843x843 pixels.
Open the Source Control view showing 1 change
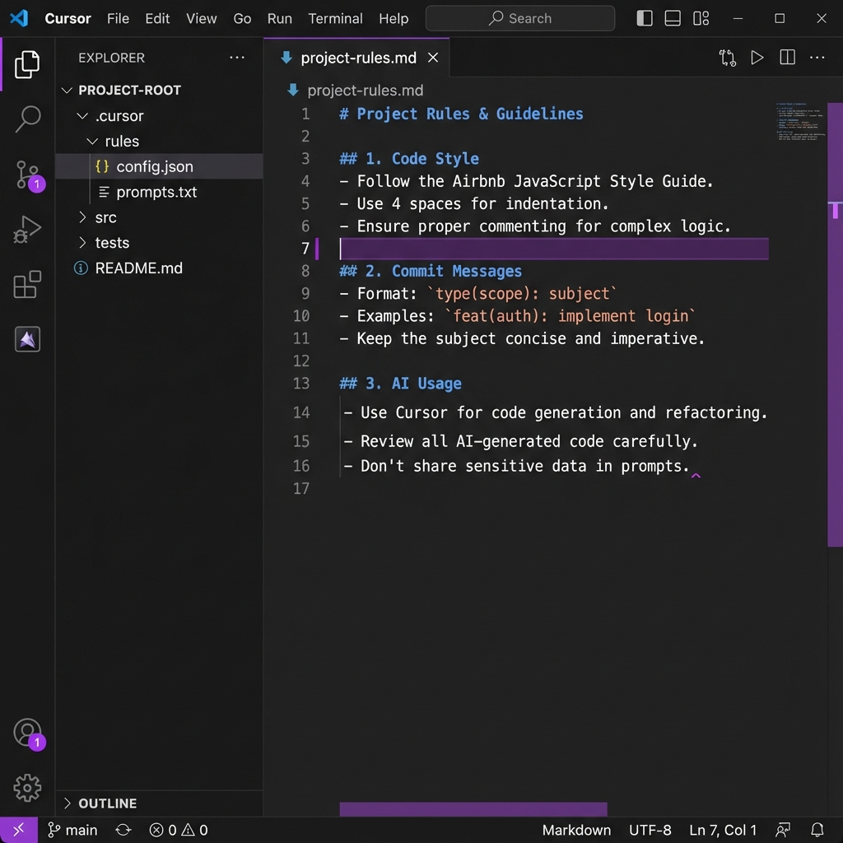27,175
